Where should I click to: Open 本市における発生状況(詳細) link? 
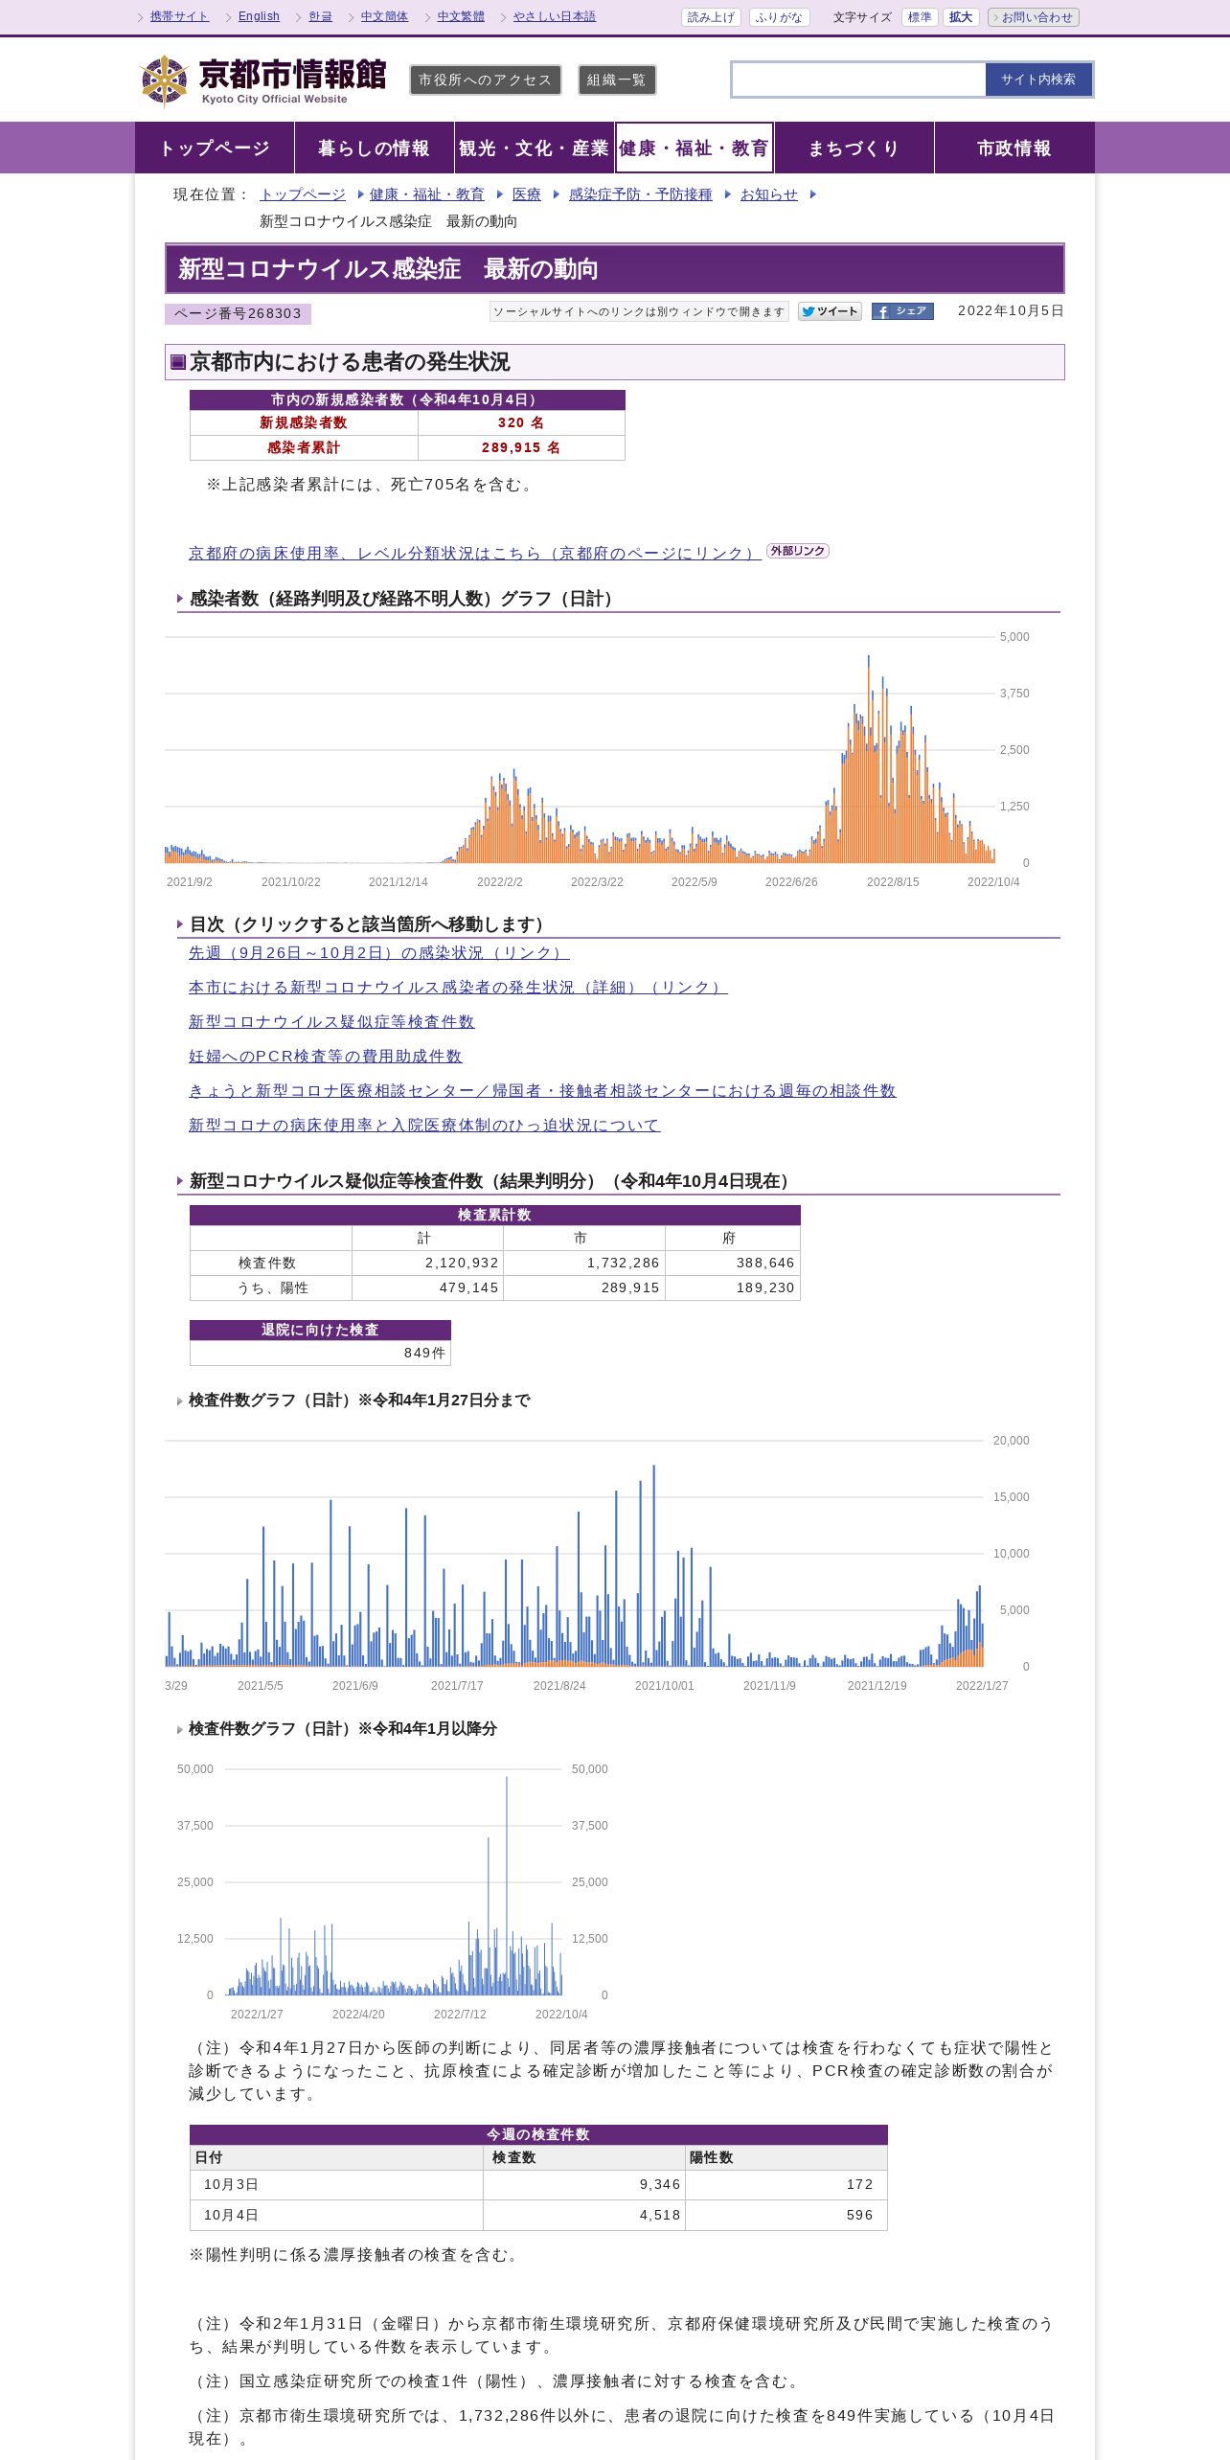click(x=458, y=987)
